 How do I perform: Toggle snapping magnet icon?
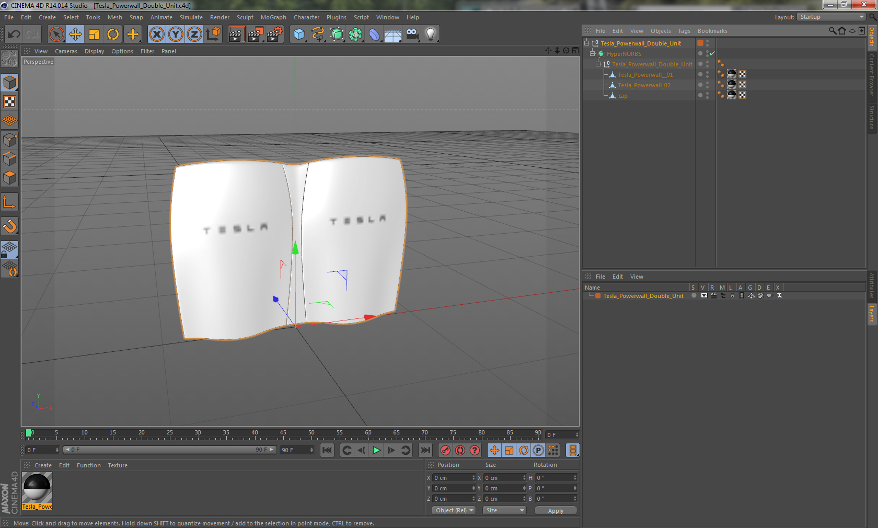click(x=9, y=226)
